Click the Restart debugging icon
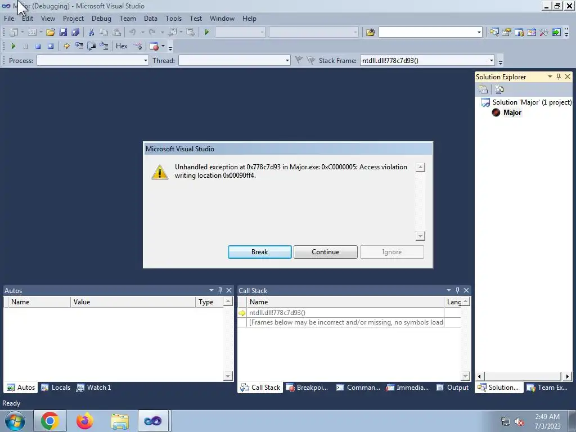Viewport: 576px width, 432px height. point(50,46)
